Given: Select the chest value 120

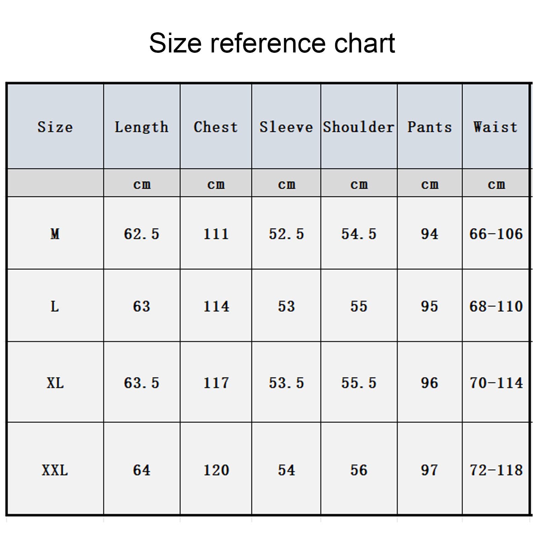Looking at the screenshot, I should 216,470.
